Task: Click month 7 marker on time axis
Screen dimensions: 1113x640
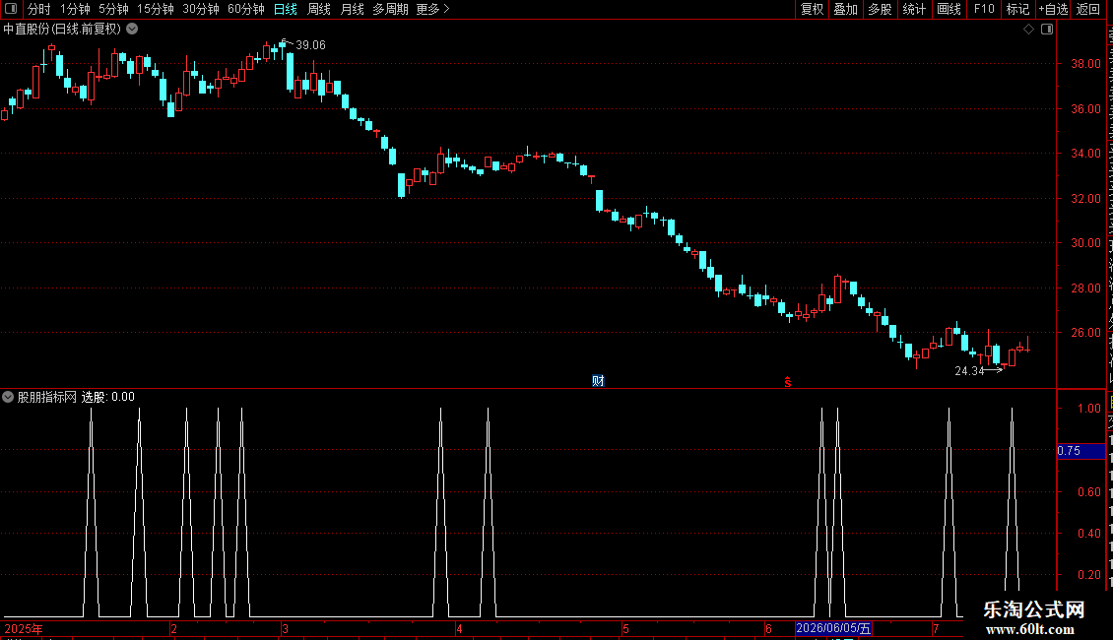Action: (937, 629)
